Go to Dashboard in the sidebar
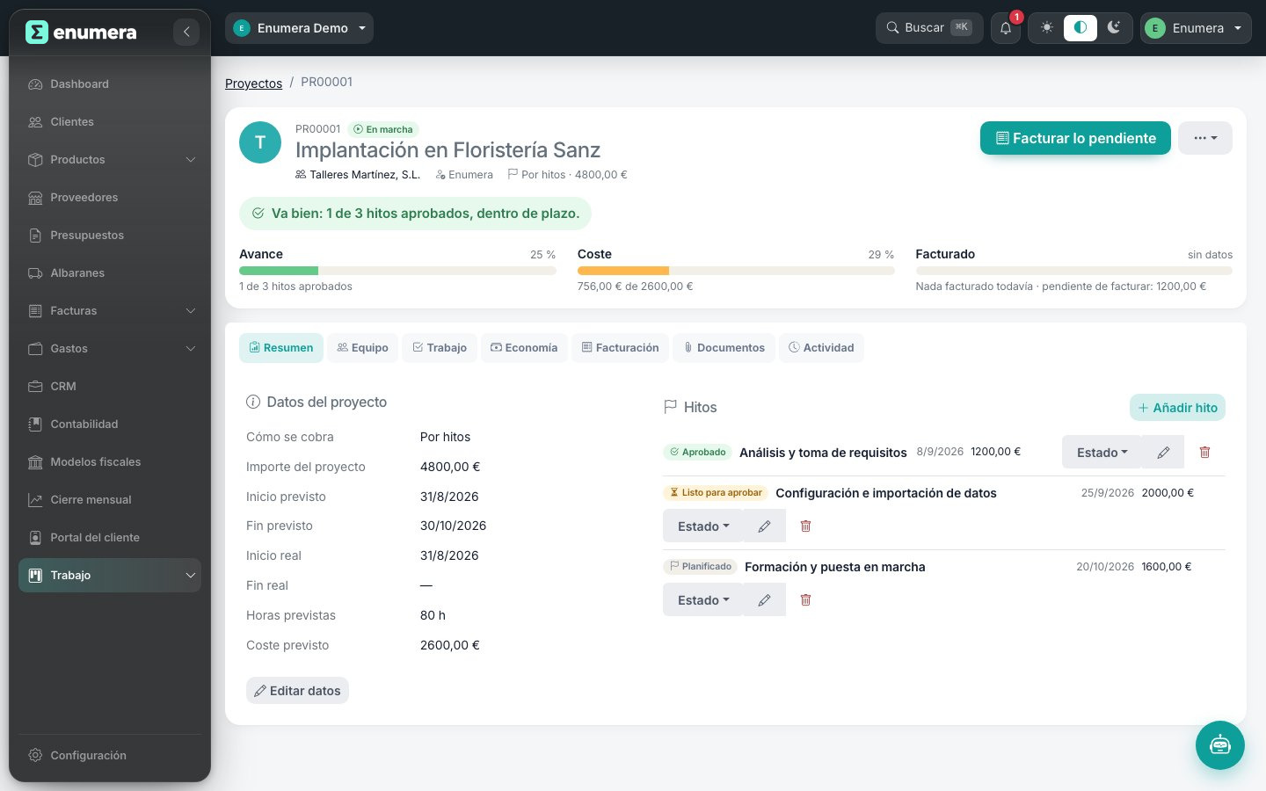Screen dimensions: 1266x791 (x=110, y=84)
